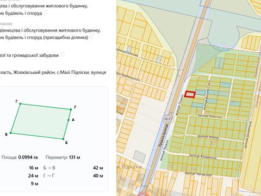This screenshot has height=196, width=261.
Task: Click the 'вулиця Мирна' street label on the map
Action: (208, 137)
